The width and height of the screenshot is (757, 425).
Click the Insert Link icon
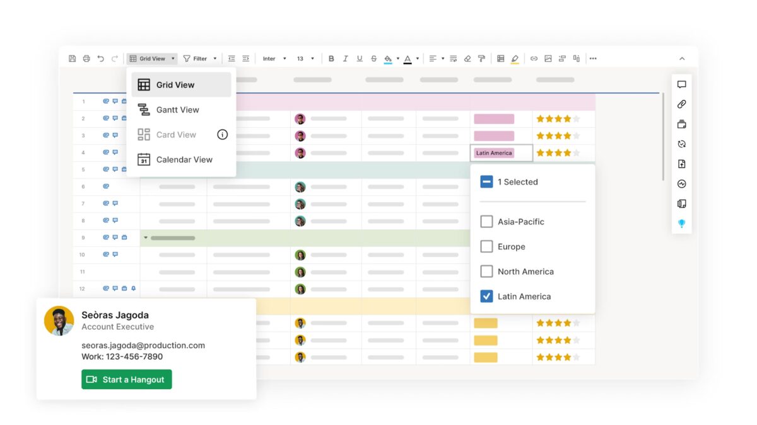pyautogui.click(x=534, y=58)
